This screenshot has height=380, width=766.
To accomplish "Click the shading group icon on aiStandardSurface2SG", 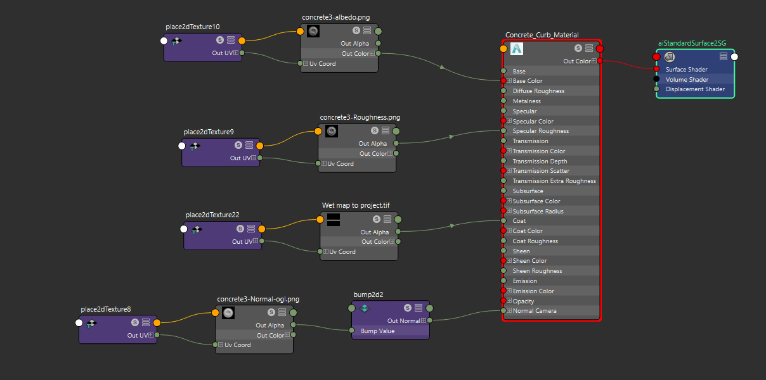I will pos(670,56).
